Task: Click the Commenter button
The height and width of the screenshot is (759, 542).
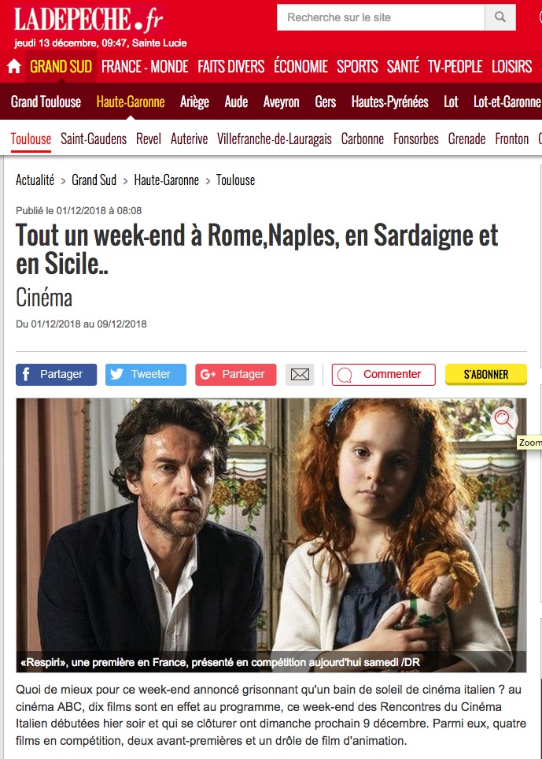Action: [383, 375]
